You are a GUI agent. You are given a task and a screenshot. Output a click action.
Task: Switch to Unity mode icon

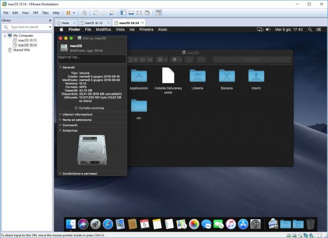[147, 13]
